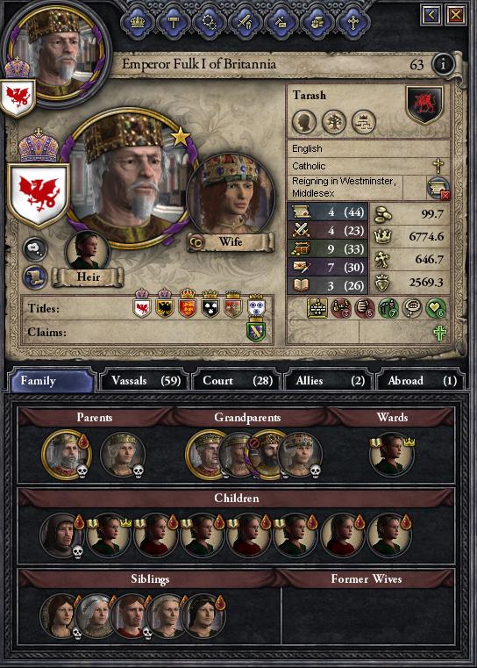This screenshot has width=477, height=668.
Task: Open the cross religion icon in toolbar
Action: [352, 22]
